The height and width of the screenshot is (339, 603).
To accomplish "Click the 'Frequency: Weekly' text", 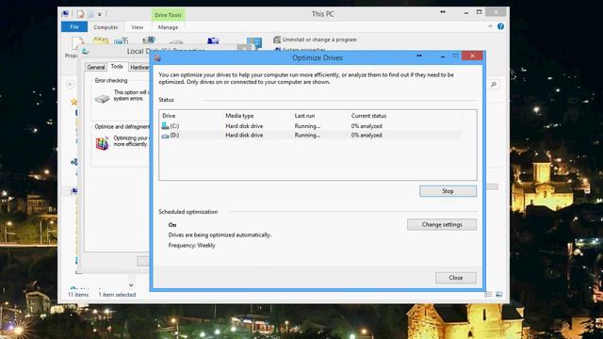I will 191,245.
